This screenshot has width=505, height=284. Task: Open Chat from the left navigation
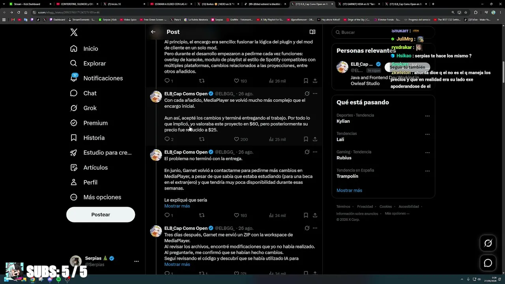click(83, 93)
